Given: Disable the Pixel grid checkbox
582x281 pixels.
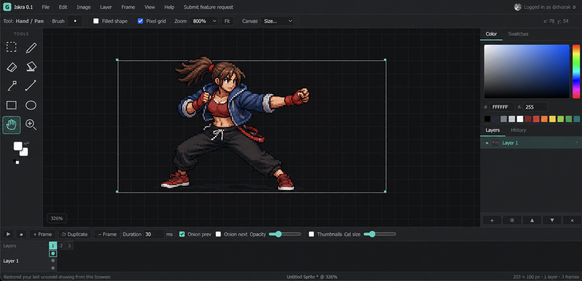Looking at the screenshot, I should point(140,21).
